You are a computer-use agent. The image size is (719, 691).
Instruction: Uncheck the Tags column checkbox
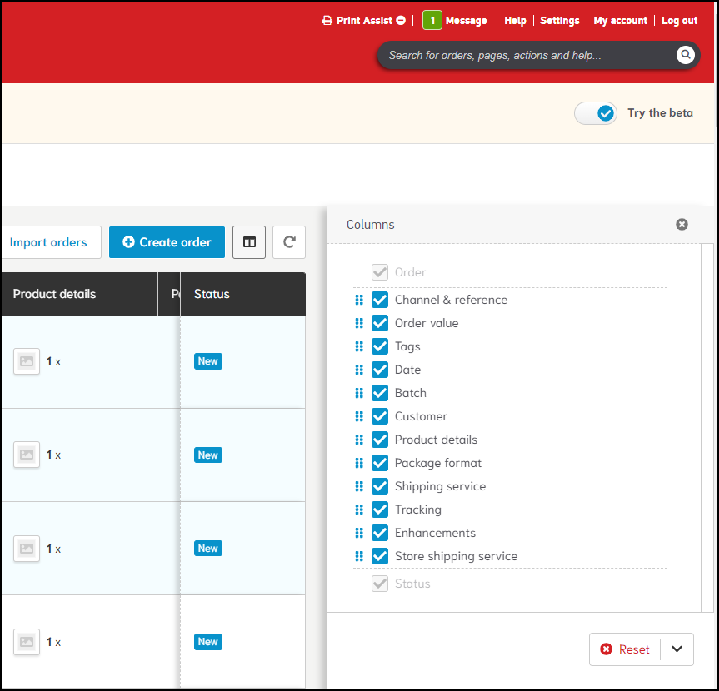click(x=380, y=346)
